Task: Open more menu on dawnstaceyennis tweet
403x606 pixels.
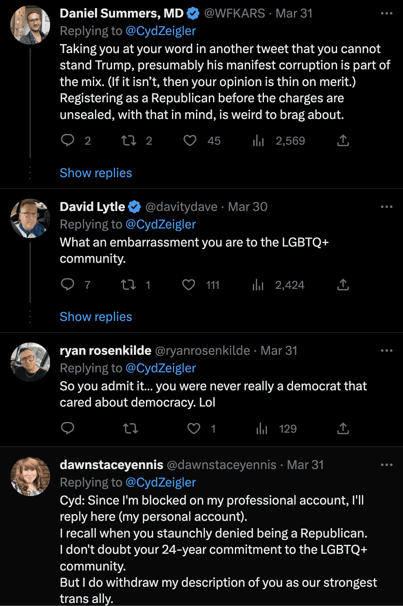Action: point(386,465)
